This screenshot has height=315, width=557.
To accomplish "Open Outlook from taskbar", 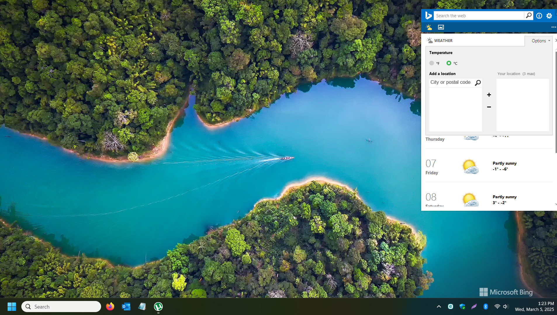I will click(126, 307).
